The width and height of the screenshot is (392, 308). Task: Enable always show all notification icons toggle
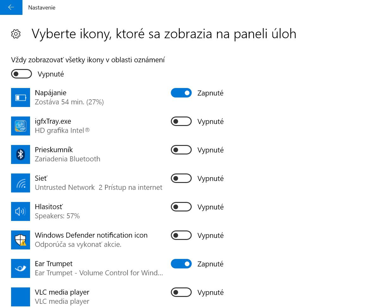22,74
